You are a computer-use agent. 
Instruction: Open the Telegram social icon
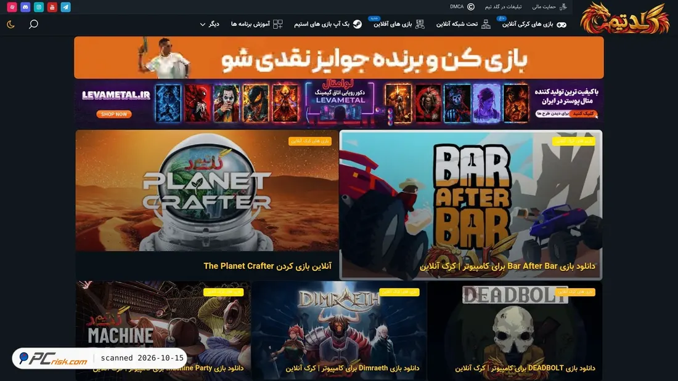[66, 7]
